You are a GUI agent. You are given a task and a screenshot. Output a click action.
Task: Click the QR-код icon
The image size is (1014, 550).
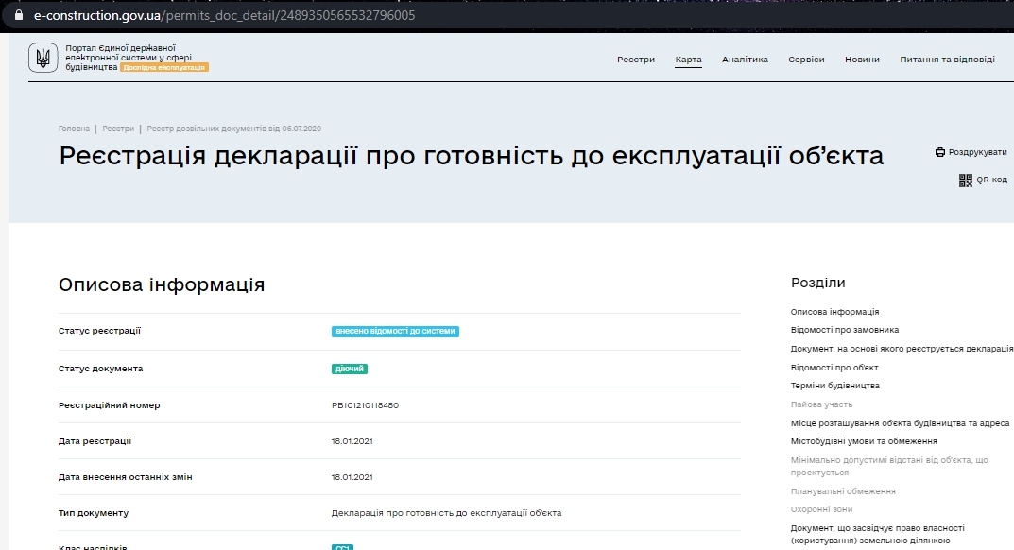(x=966, y=180)
